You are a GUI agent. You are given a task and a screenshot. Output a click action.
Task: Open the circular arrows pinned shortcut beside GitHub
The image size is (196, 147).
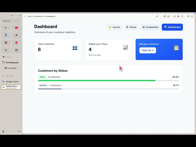coord(6,50)
